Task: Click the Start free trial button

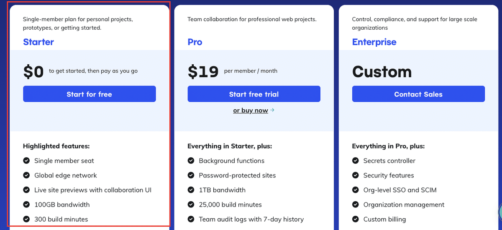Action: click(254, 94)
